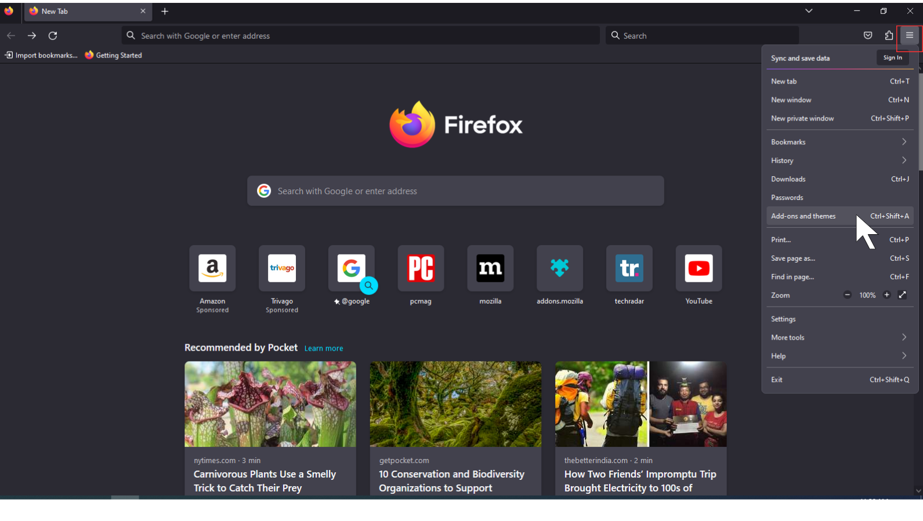Go forward one page
Viewport: 923px width, 521px height.
pos(32,35)
